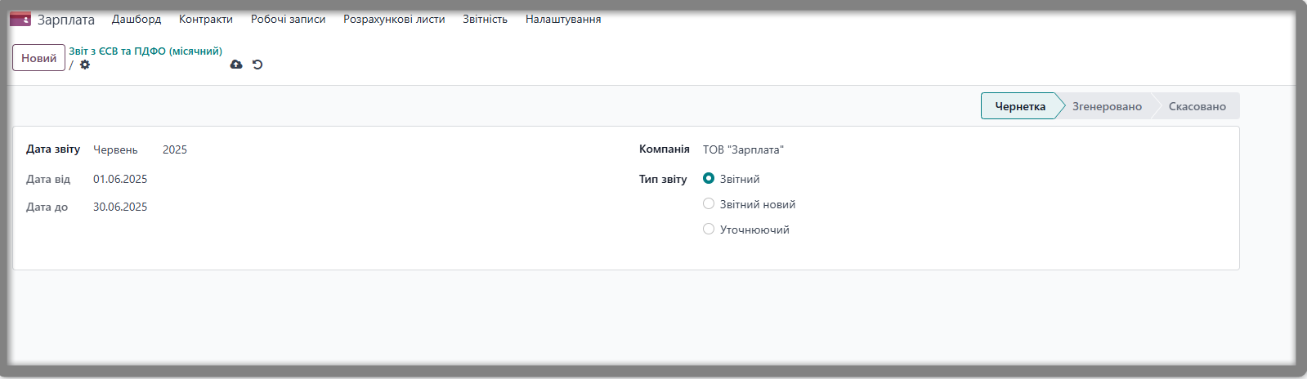The height and width of the screenshot is (379, 1307).
Task: Click the Дата від value 01.06.2025
Action: [120, 179]
